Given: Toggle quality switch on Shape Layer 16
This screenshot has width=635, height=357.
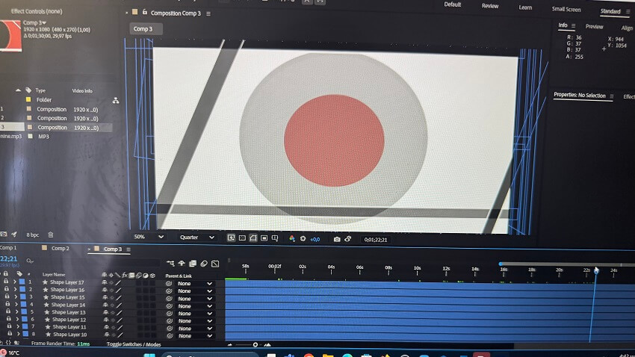Looking at the screenshot, I should tap(119, 291).
